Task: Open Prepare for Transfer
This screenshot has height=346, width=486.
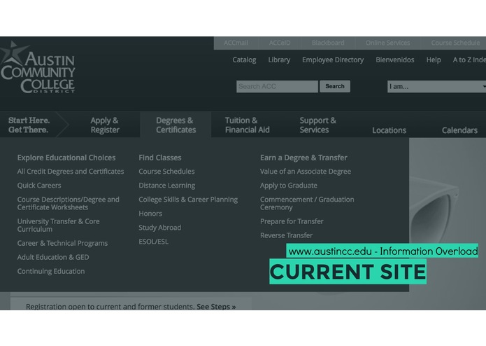Action: click(x=292, y=221)
